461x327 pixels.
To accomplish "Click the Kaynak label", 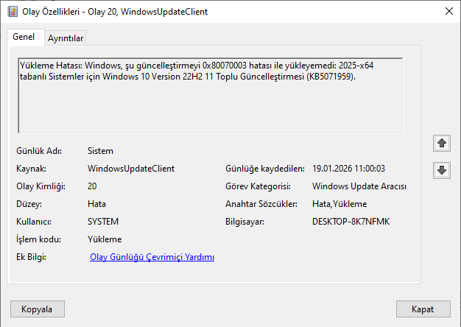I will (x=31, y=169).
